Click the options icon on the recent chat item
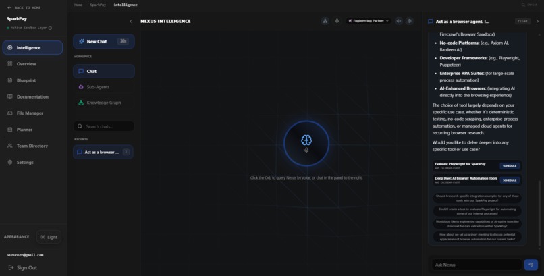This screenshot has width=544, height=276. coord(126,152)
